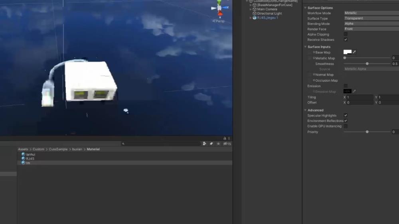Collapse the Advanced section
The image size is (399, 224).
tap(305, 110)
